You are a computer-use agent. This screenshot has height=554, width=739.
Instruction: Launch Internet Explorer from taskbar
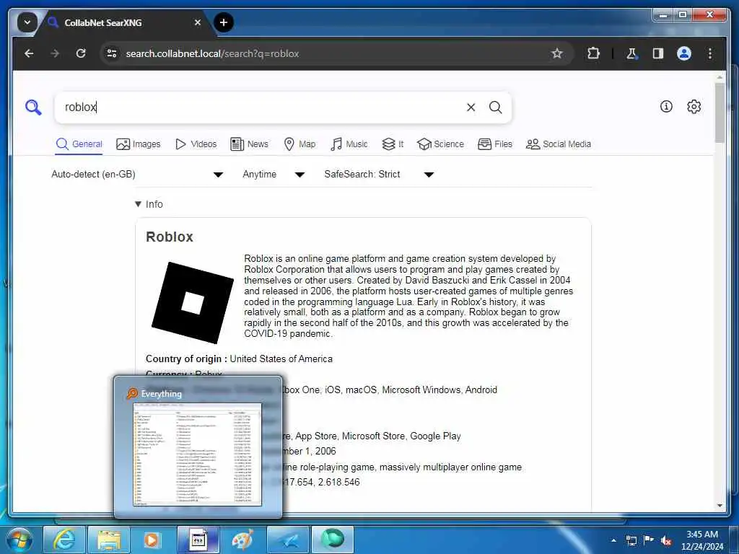pyautogui.click(x=64, y=540)
